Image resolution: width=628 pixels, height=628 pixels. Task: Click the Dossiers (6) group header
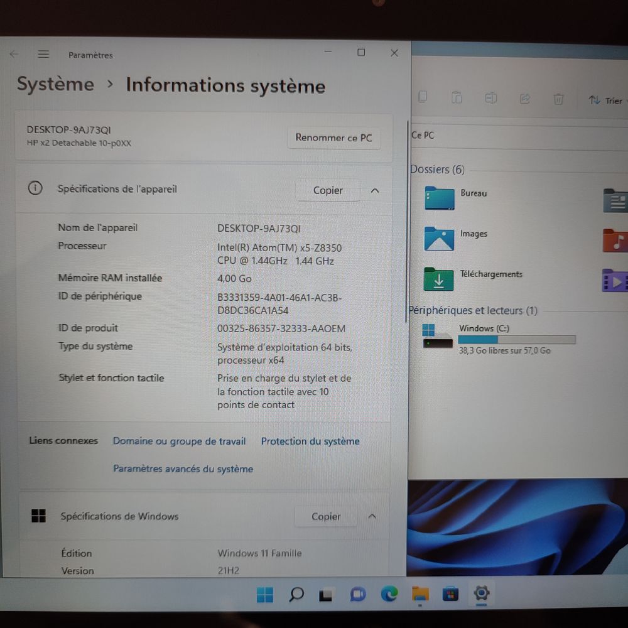(437, 170)
